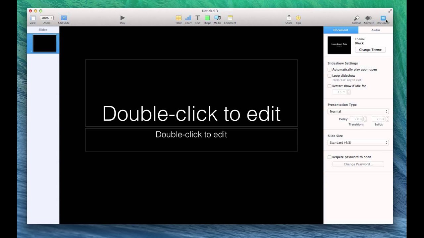This screenshot has width=424, height=238.
Task: Open the Media browser icon
Action: tap(217, 18)
